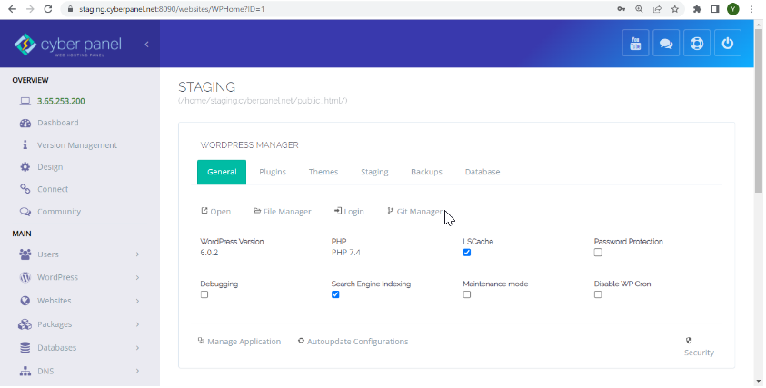Open the site via Open link
Viewport: 766px width, 388px height.
tap(216, 212)
